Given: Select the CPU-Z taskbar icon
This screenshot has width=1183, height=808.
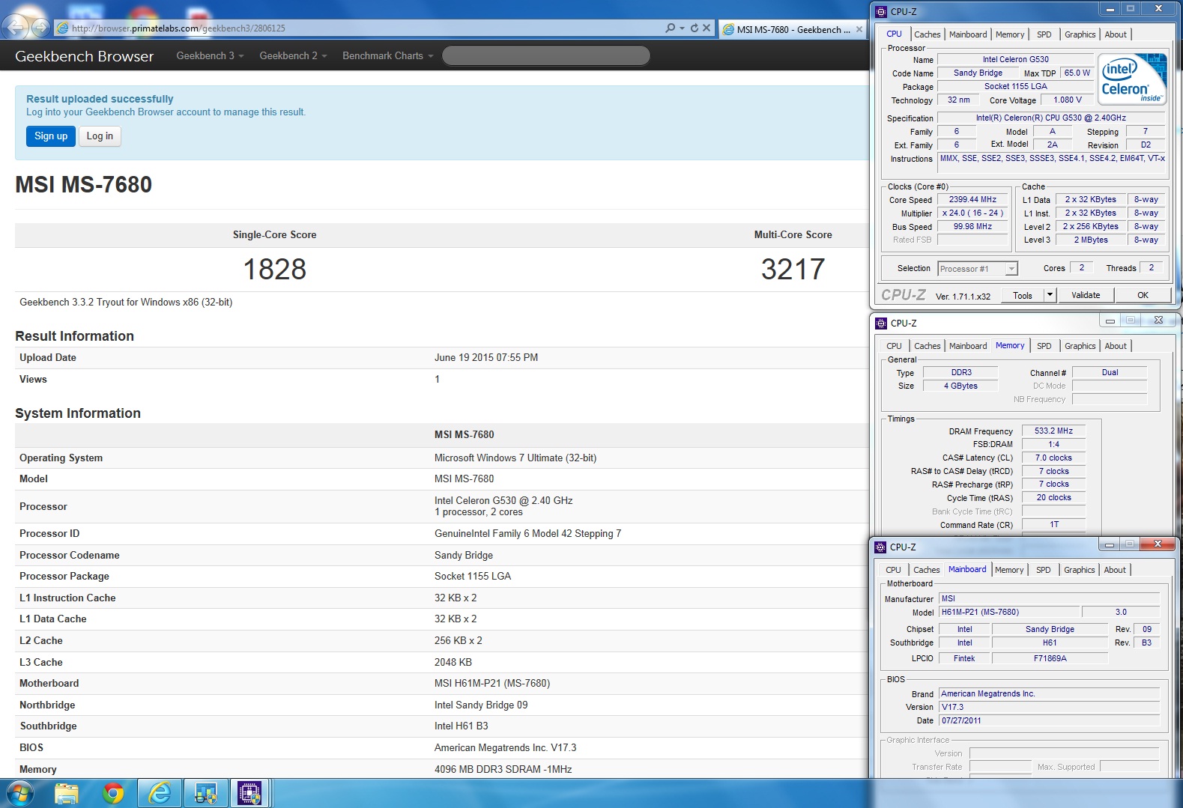Looking at the screenshot, I should (x=249, y=793).
